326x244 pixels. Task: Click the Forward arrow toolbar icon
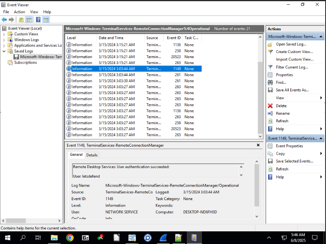(x=11, y=20)
